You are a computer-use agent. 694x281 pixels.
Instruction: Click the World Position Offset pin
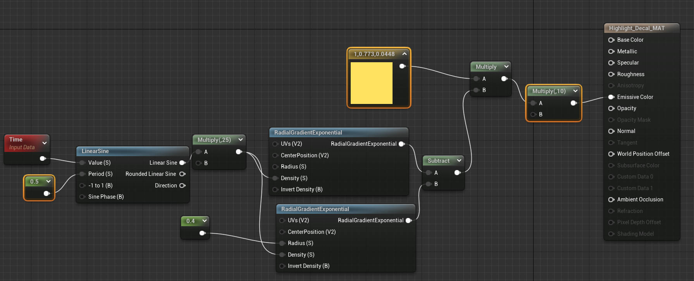point(611,154)
